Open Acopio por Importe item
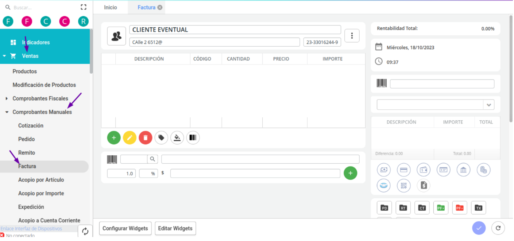This screenshot has width=514, height=241. pyautogui.click(x=41, y=194)
